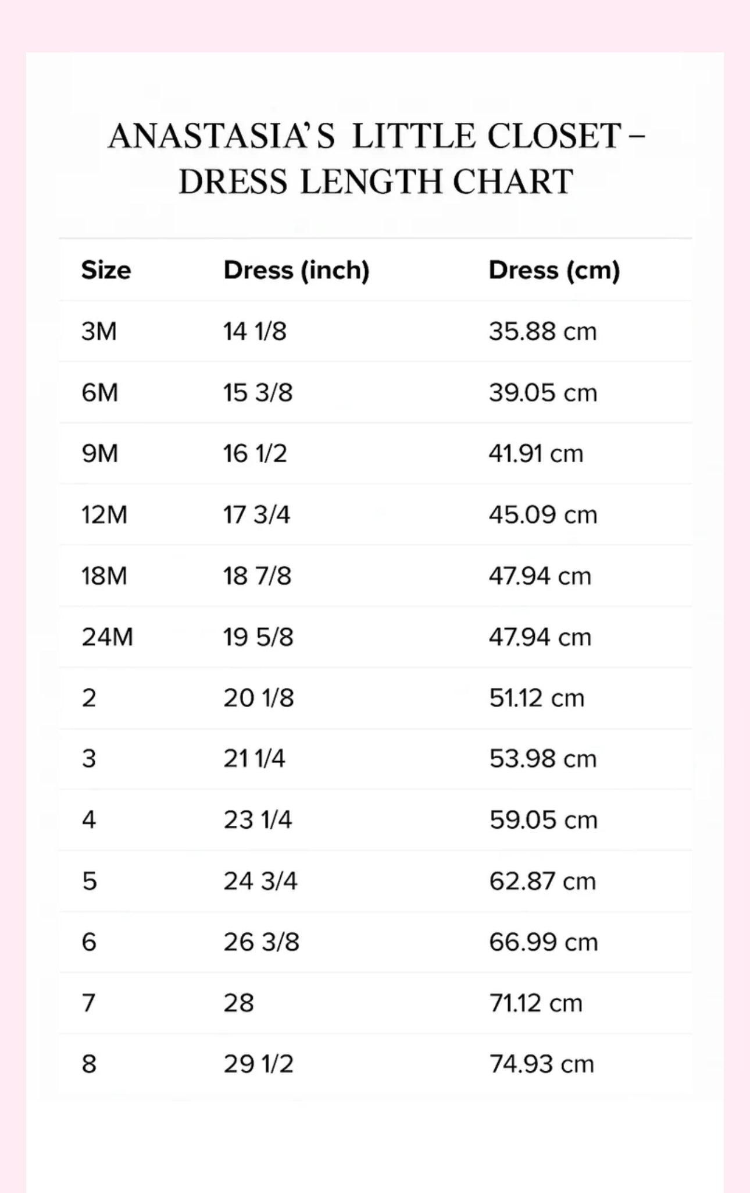Viewport: 750px width, 1193px height.
Task: Select the 39.05 cm measurement
Action: (542, 392)
